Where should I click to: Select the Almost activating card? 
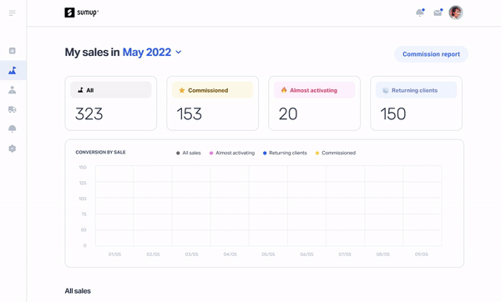[315, 103]
